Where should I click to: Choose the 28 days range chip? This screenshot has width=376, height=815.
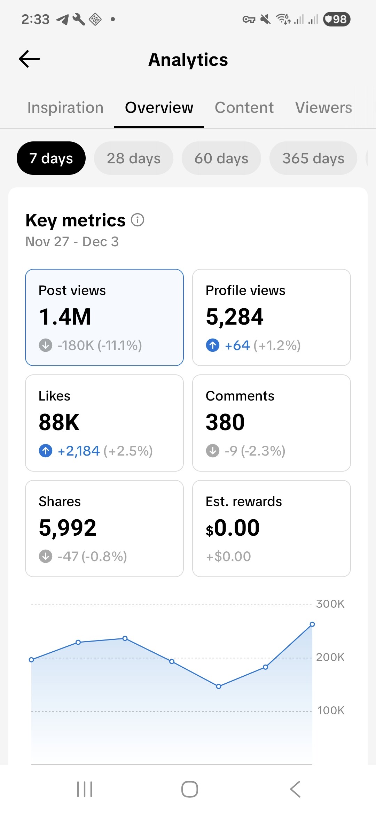134,158
